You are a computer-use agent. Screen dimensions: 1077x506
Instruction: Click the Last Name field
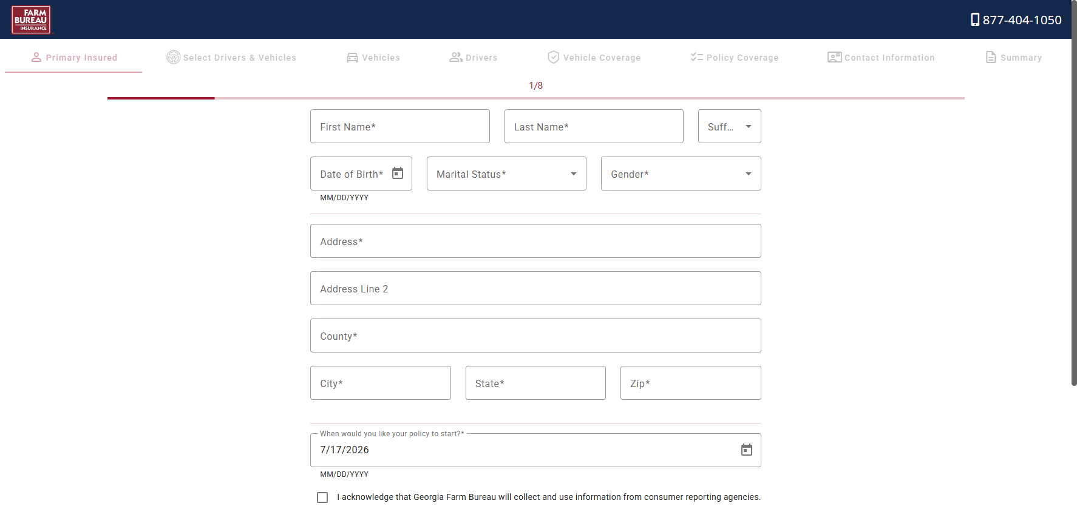coord(594,126)
